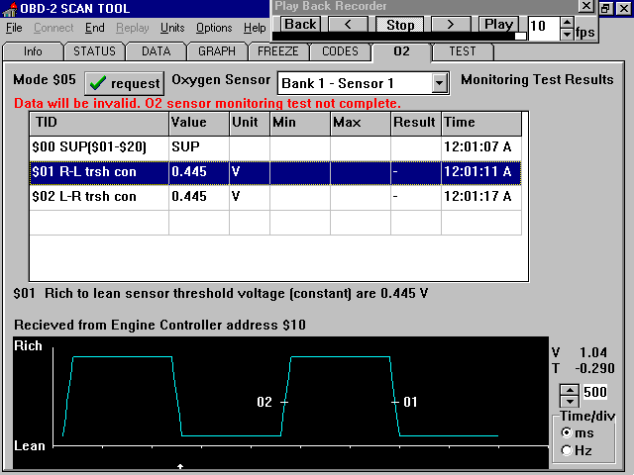Decrease the fps value with down arrow

(x=567, y=34)
